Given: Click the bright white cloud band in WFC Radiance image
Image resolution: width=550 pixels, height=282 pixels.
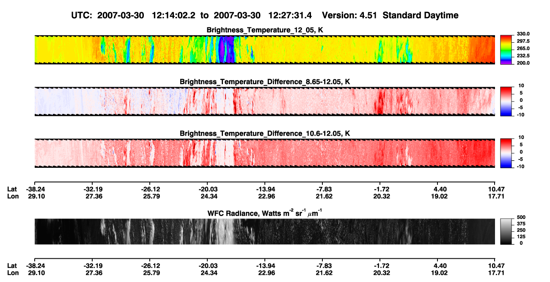Looking at the screenshot, I should (x=225, y=231).
